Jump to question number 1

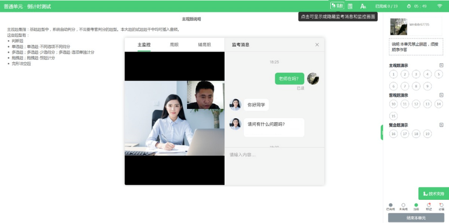tap(394, 74)
